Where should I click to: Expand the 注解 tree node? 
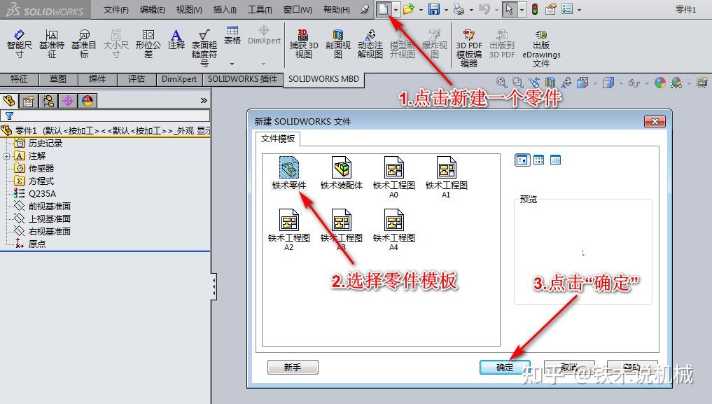[x=6, y=156]
